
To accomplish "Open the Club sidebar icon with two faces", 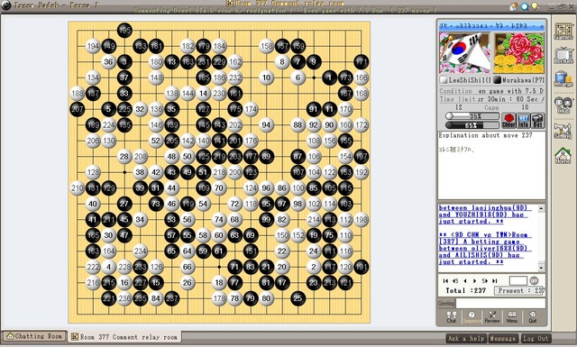I will point(563,105).
